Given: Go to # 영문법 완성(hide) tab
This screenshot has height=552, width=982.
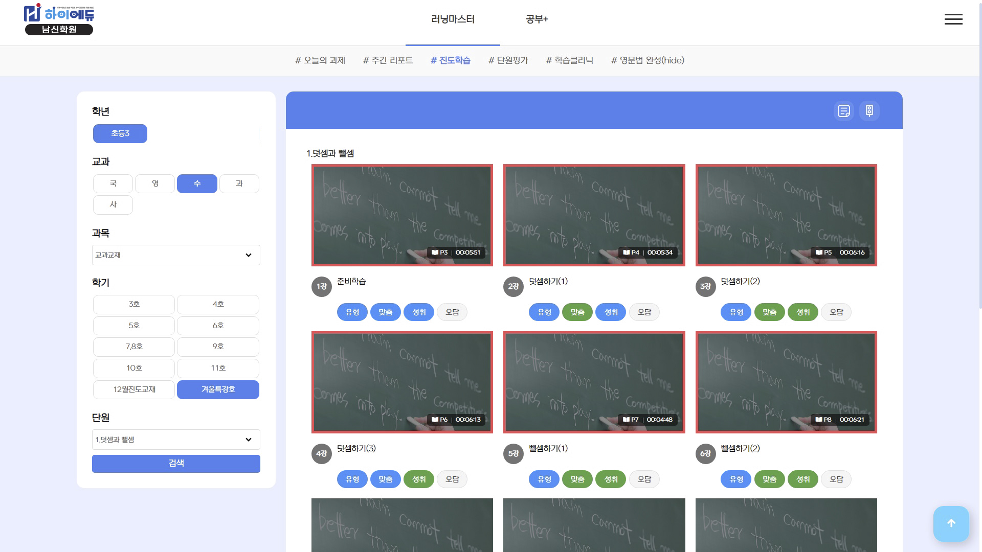Looking at the screenshot, I should 648,60.
